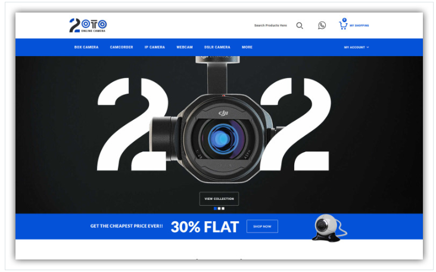Browse the DSLR Camera category
This screenshot has height=272, width=436.
click(x=217, y=47)
